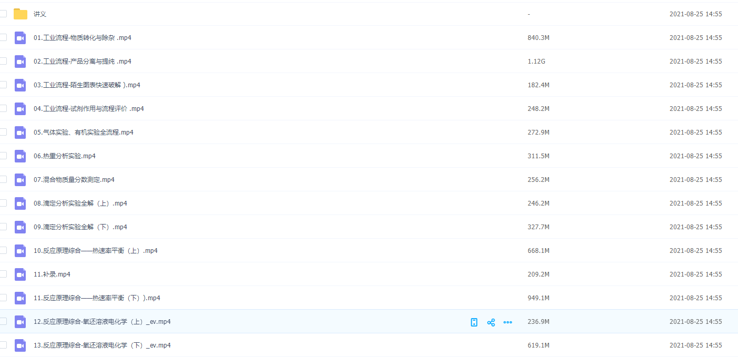Screen dimensions: 738x357
Task: Click video icon of 11.补录.mp4
Action: click(20, 274)
